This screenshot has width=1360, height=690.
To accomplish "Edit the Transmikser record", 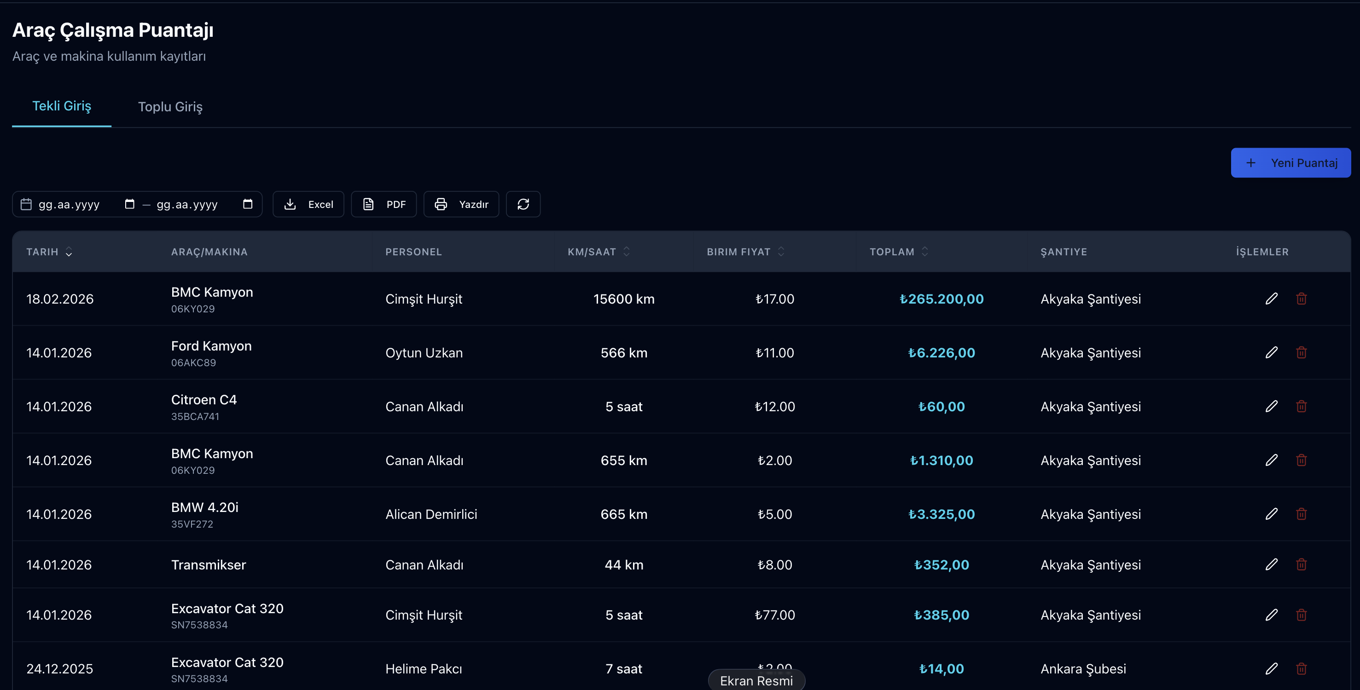I will tap(1271, 564).
